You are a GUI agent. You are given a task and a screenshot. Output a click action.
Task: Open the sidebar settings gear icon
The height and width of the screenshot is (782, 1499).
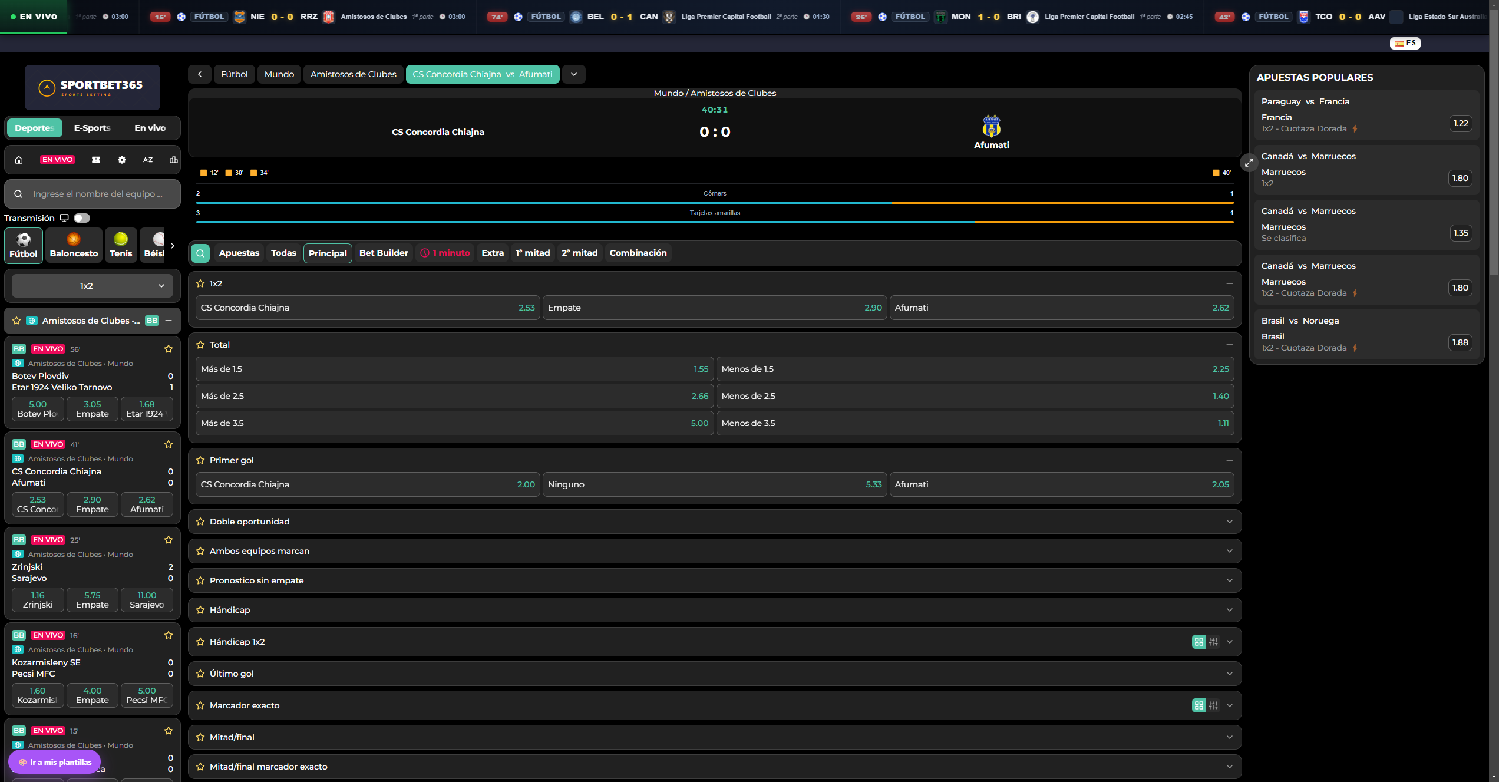click(x=122, y=160)
